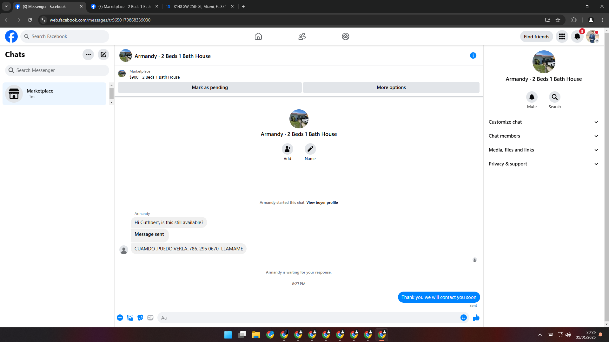The image size is (609, 342).
Task: Edit the chat name with pencil icon
Action: pos(310,149)
